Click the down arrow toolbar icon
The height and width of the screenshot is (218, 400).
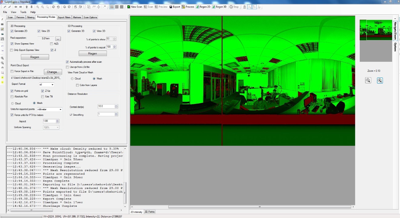tap(31, 7)
